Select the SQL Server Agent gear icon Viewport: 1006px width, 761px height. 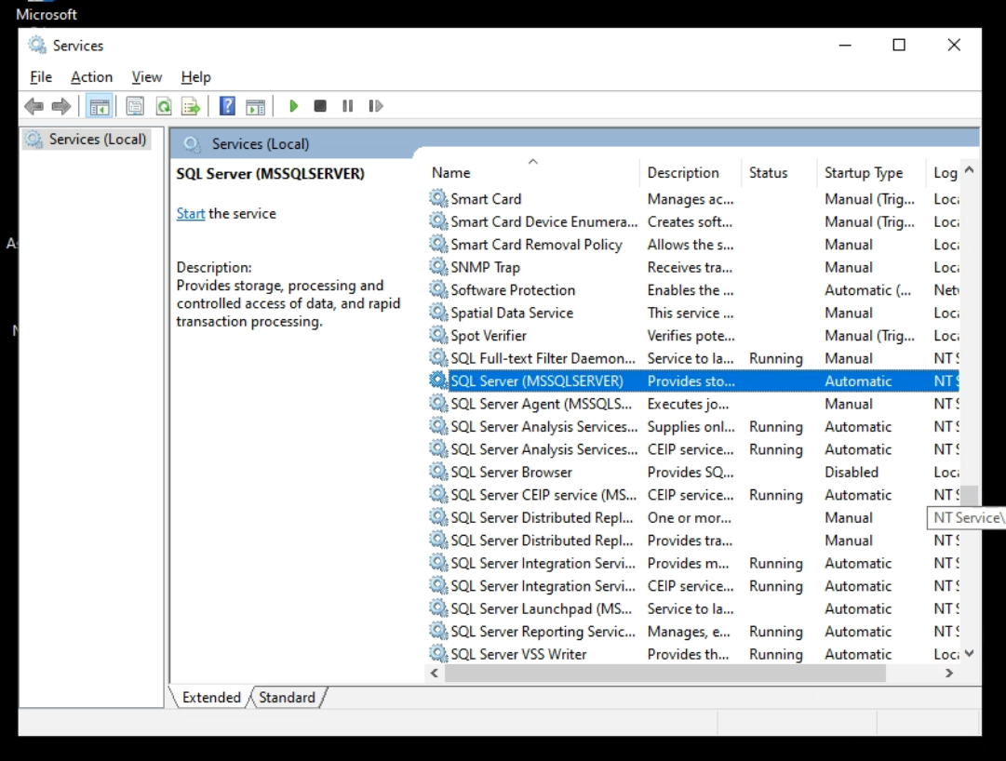438,403
